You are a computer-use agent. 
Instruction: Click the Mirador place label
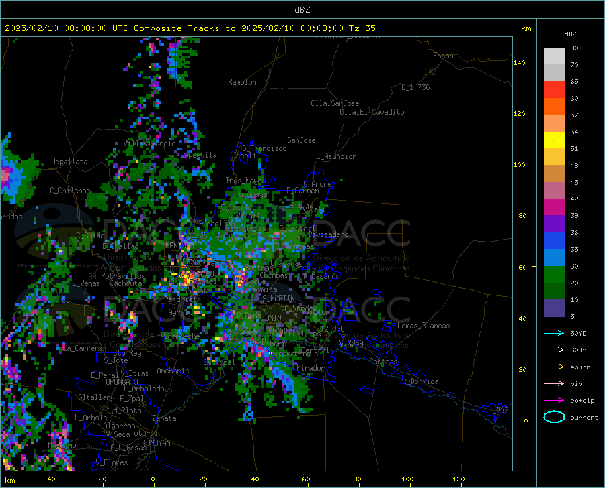pos(311,368)
